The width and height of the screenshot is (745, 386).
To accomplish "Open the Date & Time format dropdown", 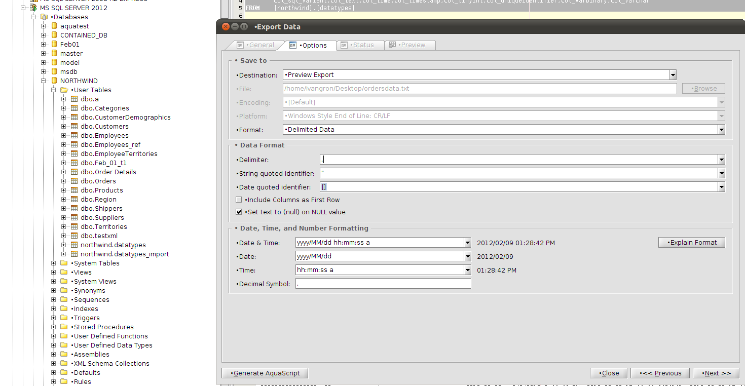I will 467,243.
